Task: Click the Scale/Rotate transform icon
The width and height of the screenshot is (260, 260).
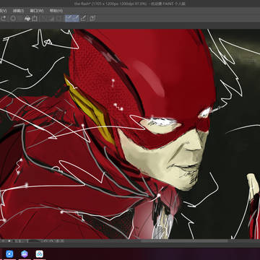Action: (35, 19)
